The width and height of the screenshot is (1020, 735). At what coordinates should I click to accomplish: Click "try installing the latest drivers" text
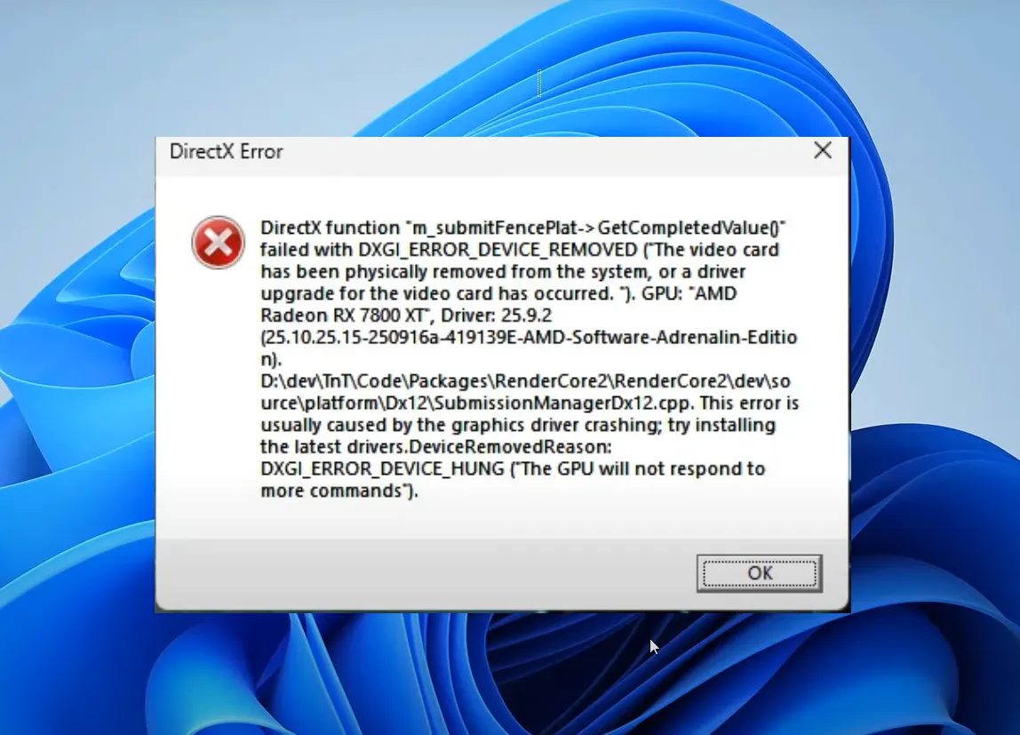(518, 435)
